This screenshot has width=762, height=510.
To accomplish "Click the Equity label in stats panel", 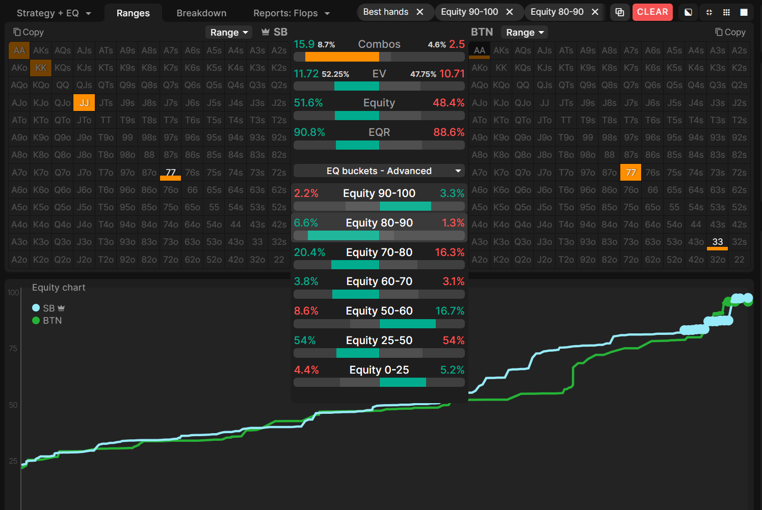I will coord(379,103).
